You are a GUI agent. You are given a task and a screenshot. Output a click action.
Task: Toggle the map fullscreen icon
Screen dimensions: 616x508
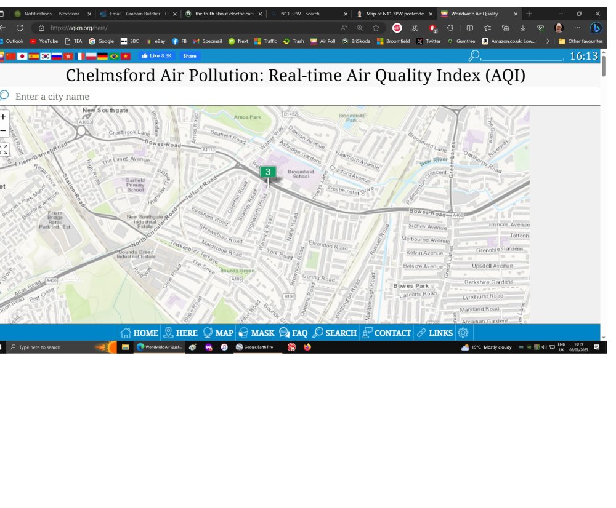[4, 149]
